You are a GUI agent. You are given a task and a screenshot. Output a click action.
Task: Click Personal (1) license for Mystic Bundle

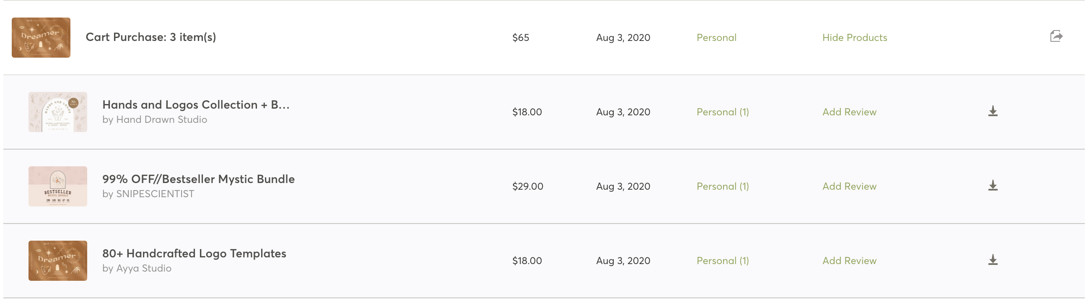[723, 186]
